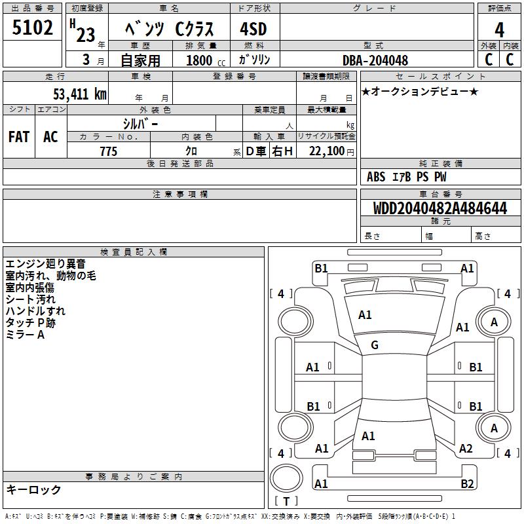Select 注意事項欄 section header
The width and height of the screenshot is (524, 524).
179,194
